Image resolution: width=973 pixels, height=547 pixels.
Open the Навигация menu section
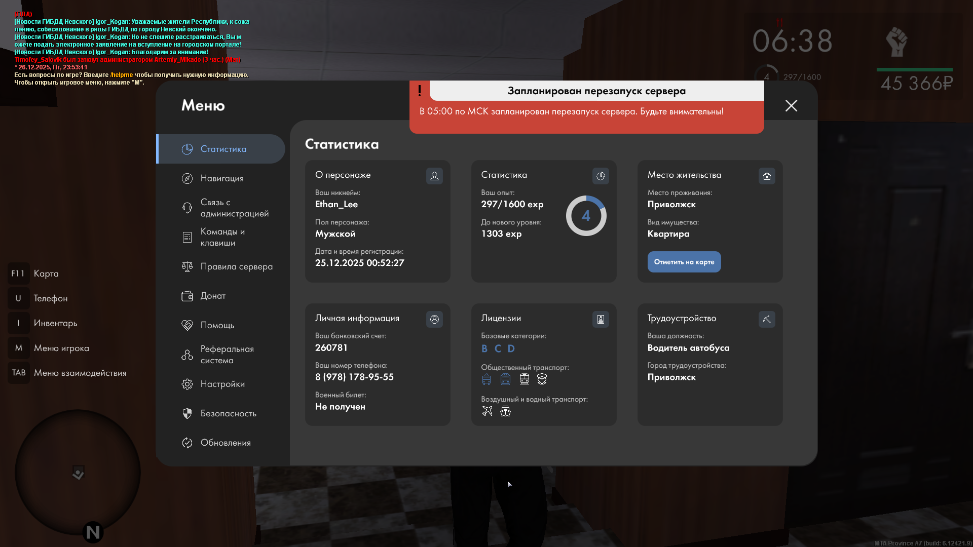(x=222, y=178)
